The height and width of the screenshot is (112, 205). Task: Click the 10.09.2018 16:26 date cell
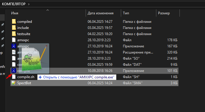pyautogui.click(x=100, y=71)
